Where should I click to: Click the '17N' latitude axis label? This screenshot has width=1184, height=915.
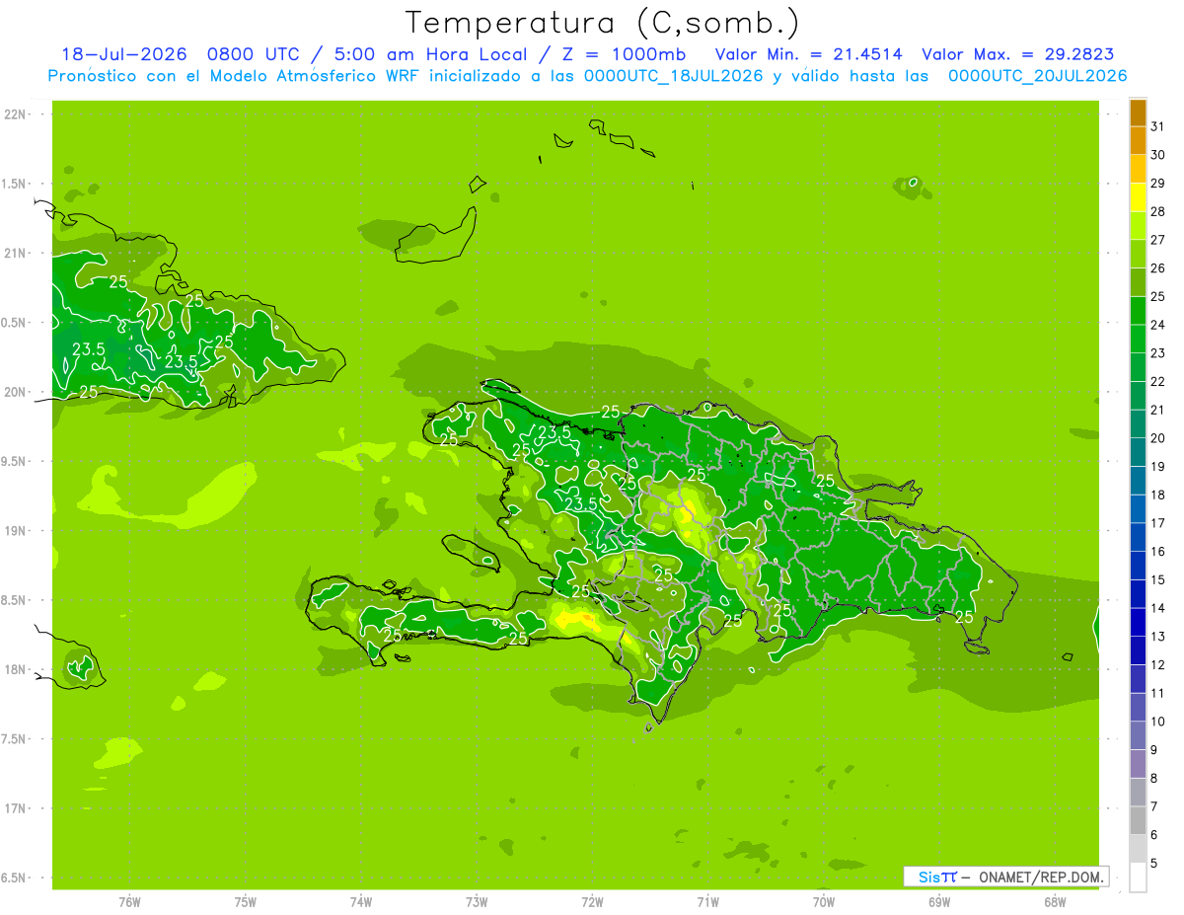[x=15, y=808]
